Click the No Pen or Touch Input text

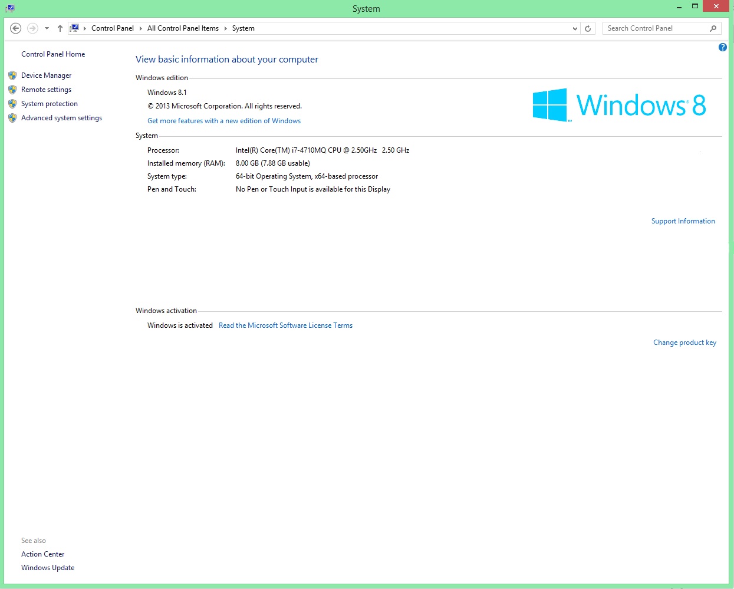pyautogui.click(x=313, y=189)
